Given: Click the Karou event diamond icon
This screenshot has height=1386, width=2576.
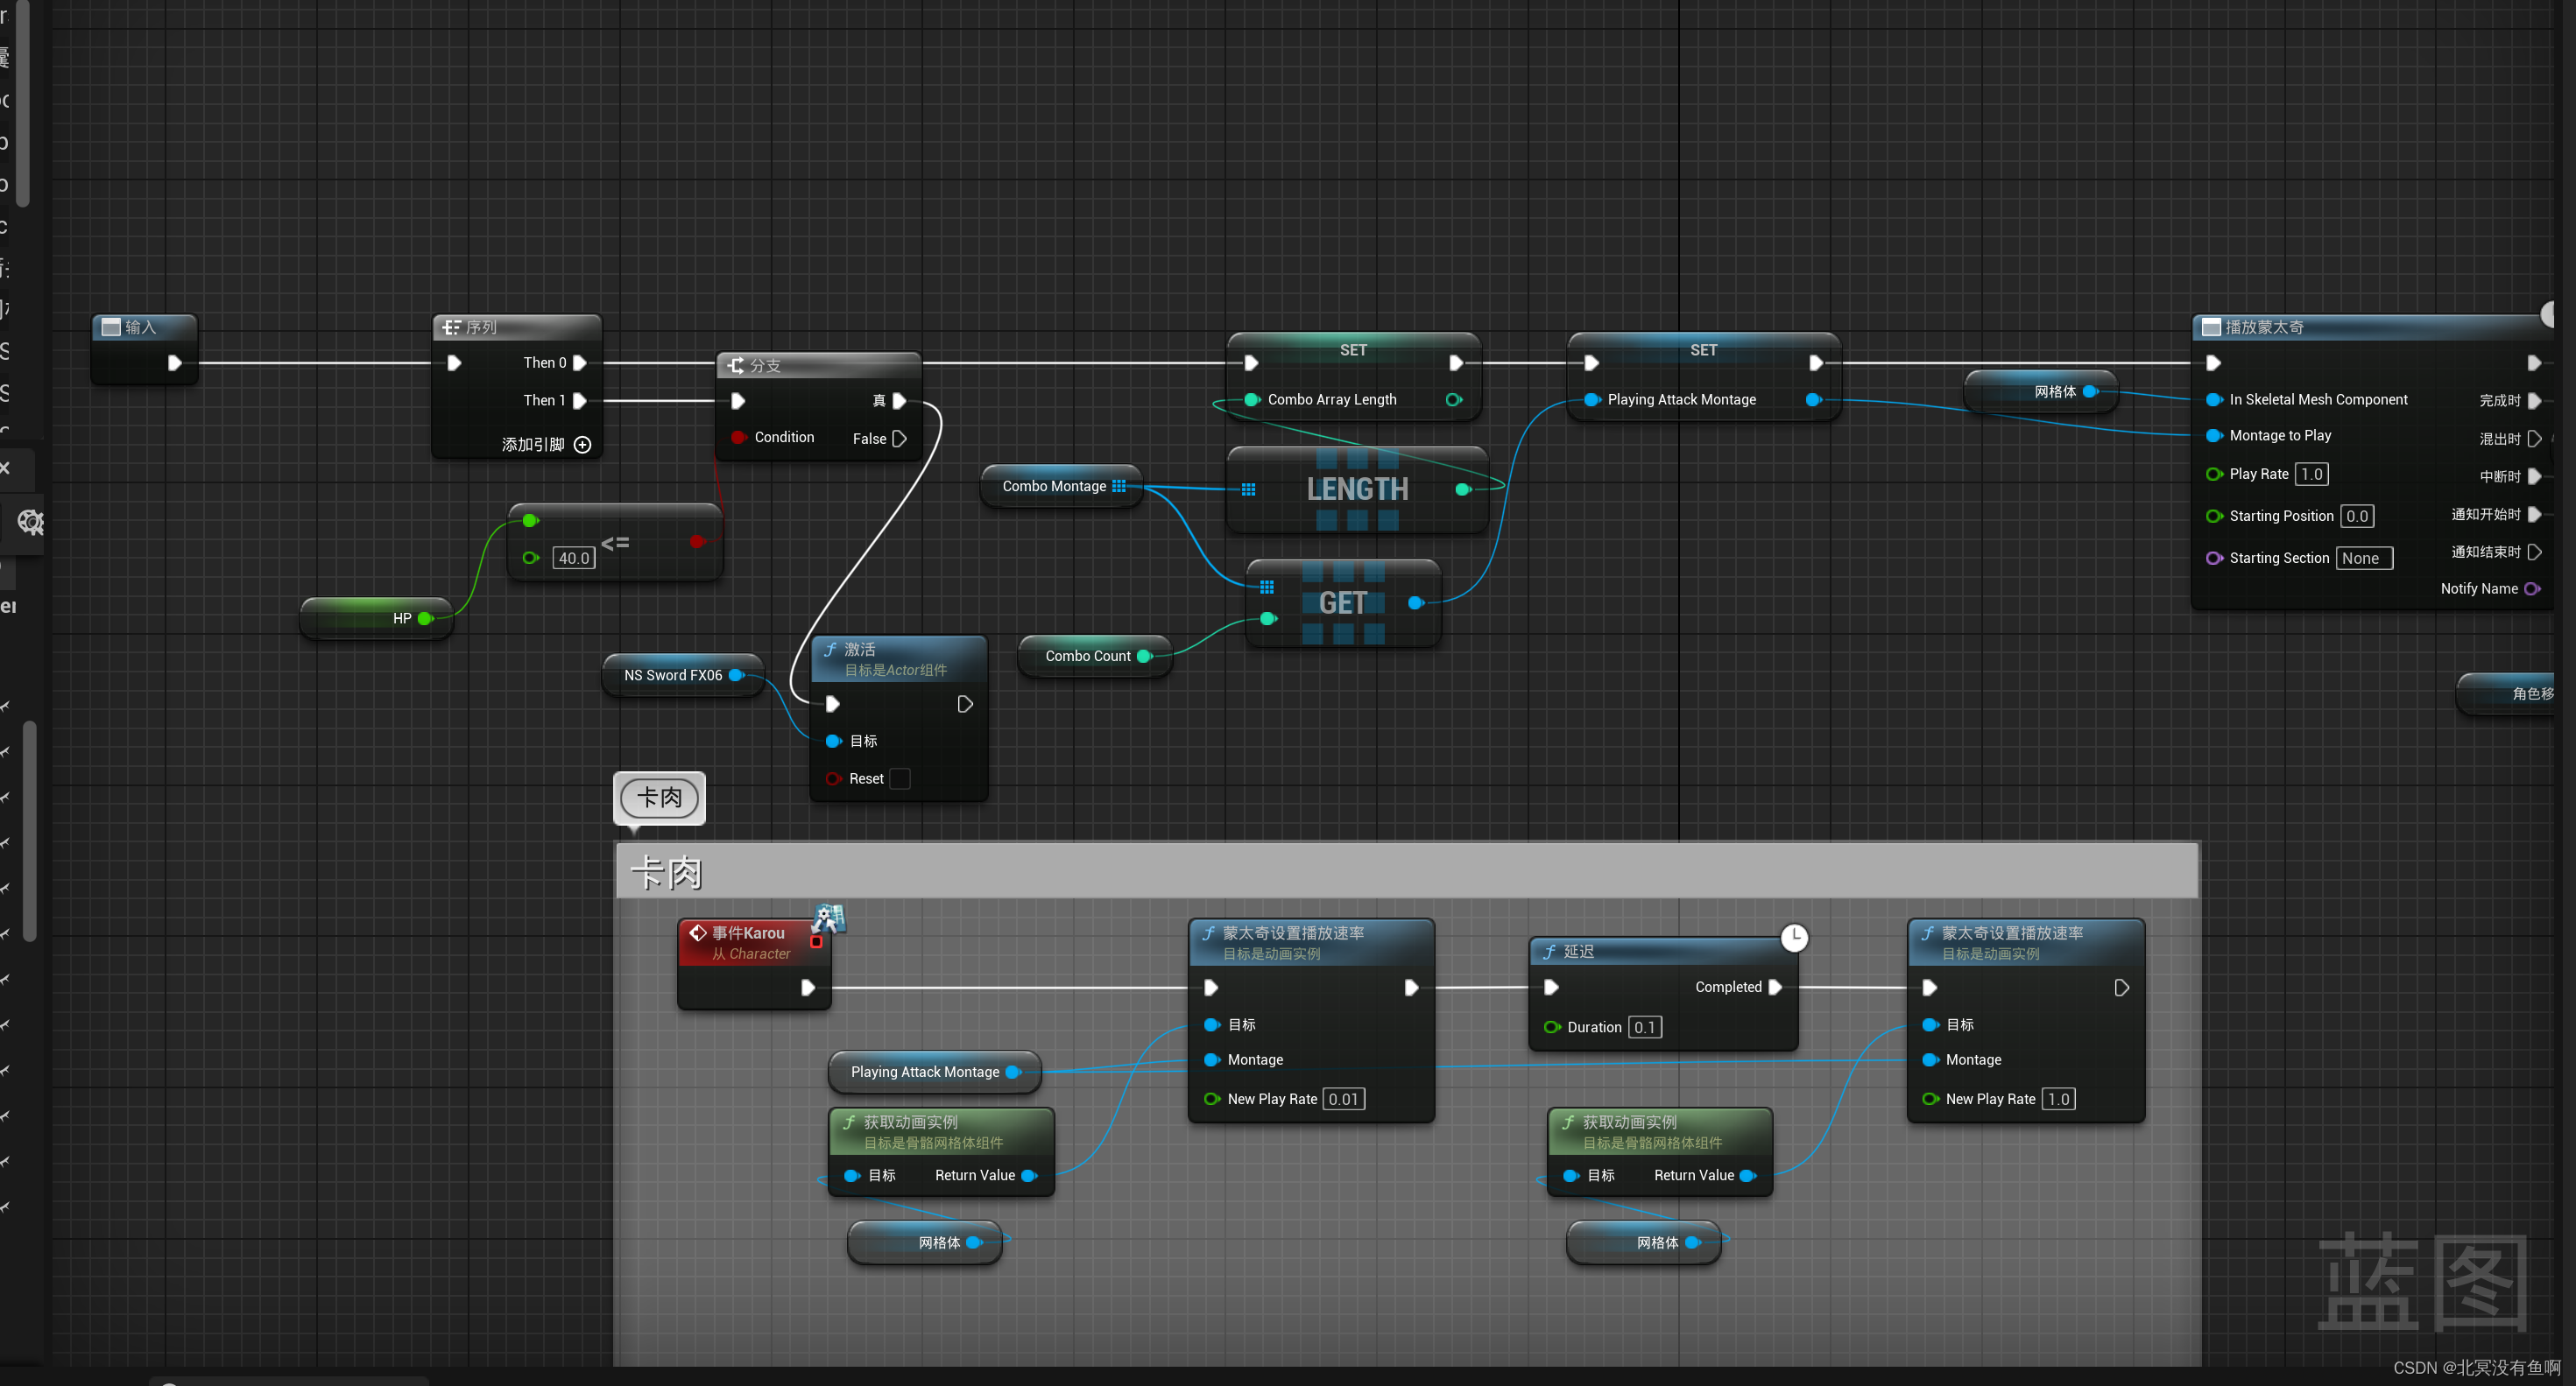Looking at the screenshot, I should [698, 932].
